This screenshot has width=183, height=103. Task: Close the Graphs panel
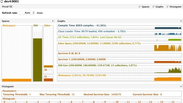(181, 21)
